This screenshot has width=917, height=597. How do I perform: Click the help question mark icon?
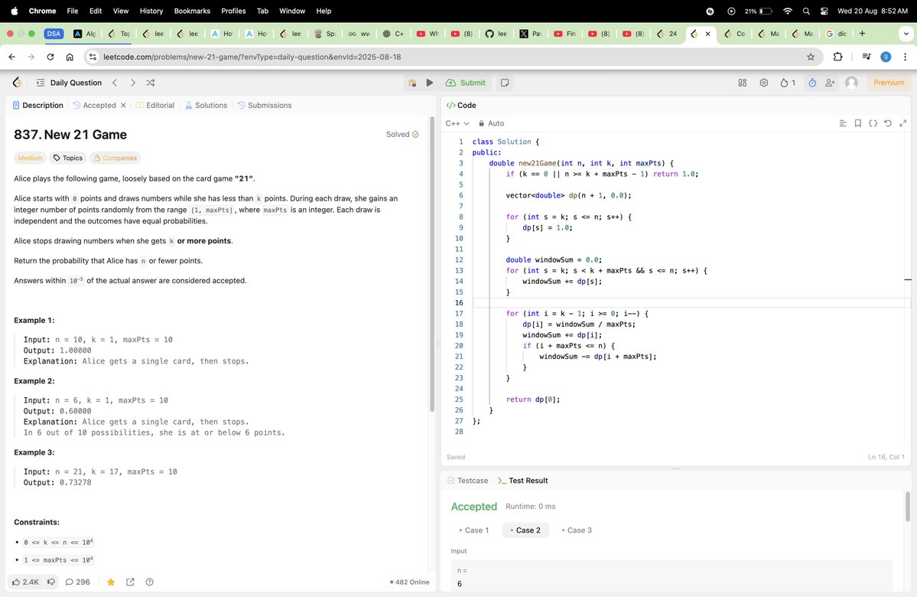point(150,582)
